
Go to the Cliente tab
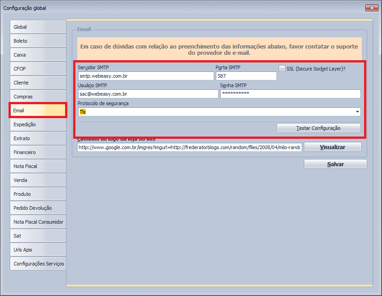(38, 83)
